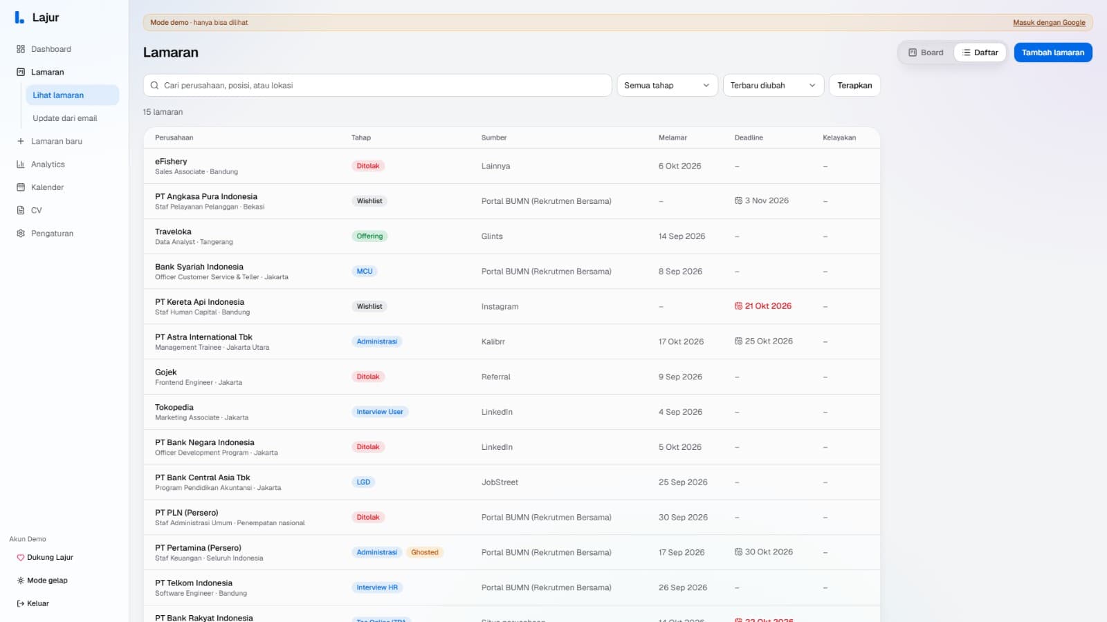Open Pengaturan gear icon

click(21, 234)
